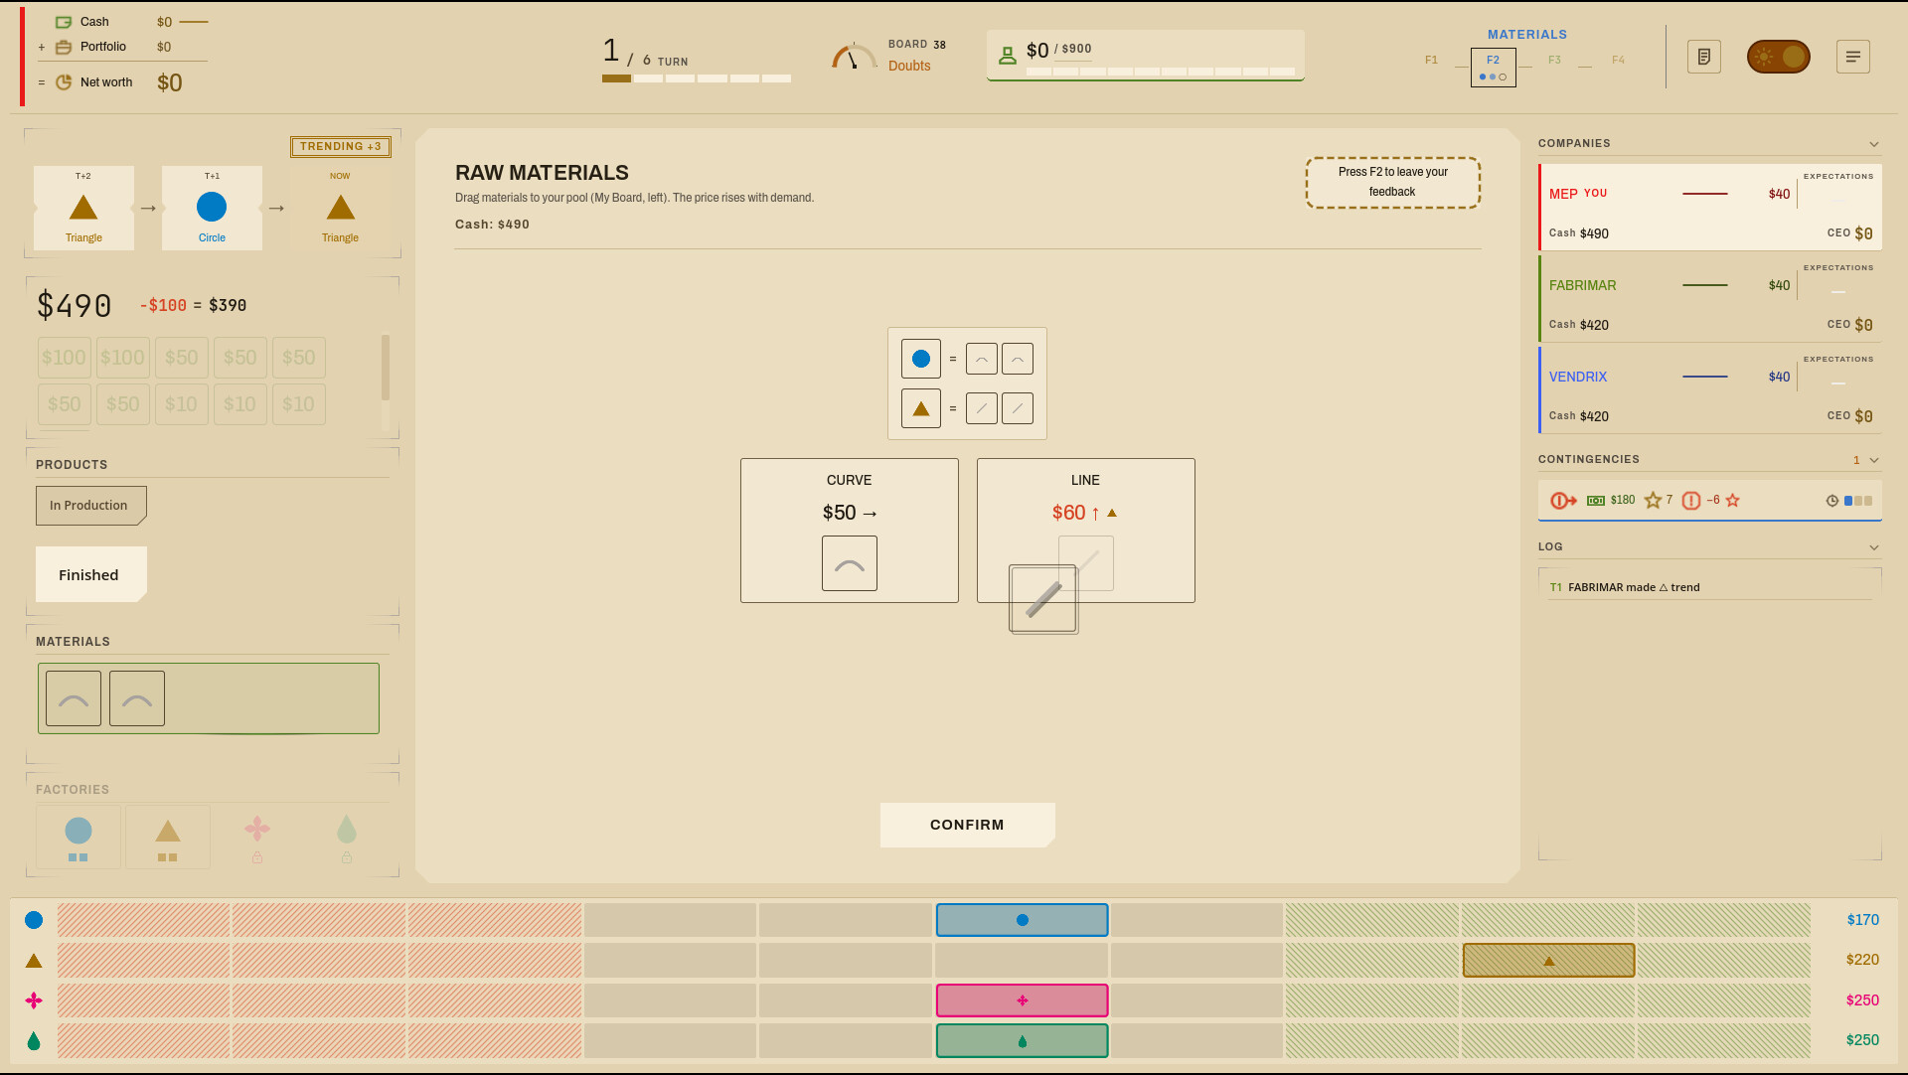Click the board doubts gauge icon
The image size is (1908, 1075).
click(x=853, y=57)
